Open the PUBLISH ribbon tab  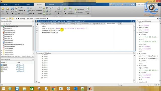(51, 5)
